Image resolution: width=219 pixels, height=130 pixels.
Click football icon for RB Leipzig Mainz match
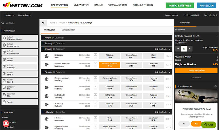coord(46,56)
